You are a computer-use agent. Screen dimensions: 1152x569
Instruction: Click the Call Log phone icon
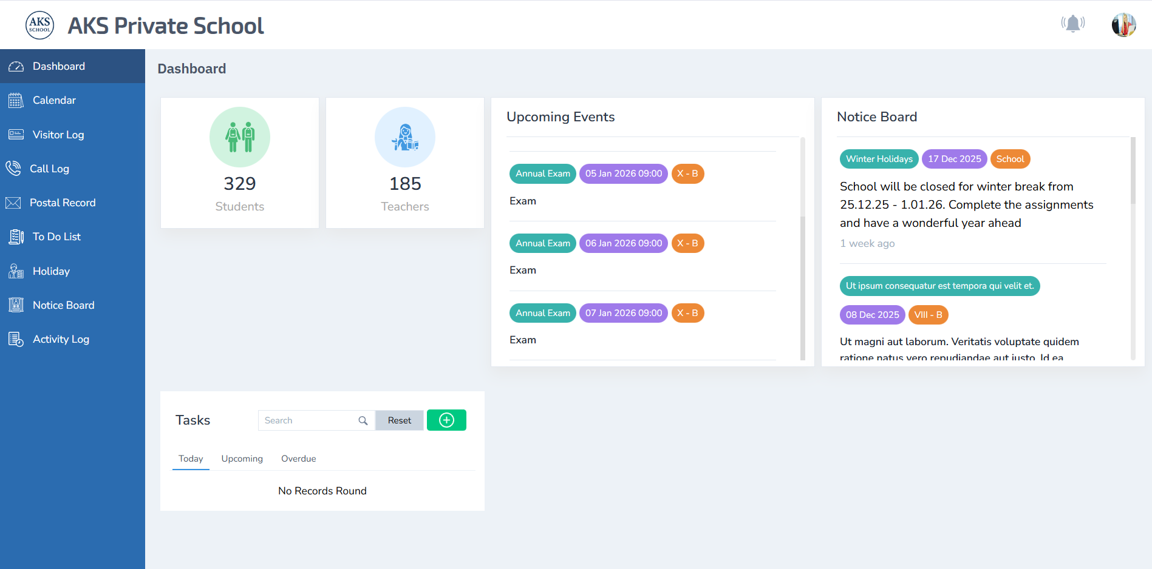[x=13, y=169]
